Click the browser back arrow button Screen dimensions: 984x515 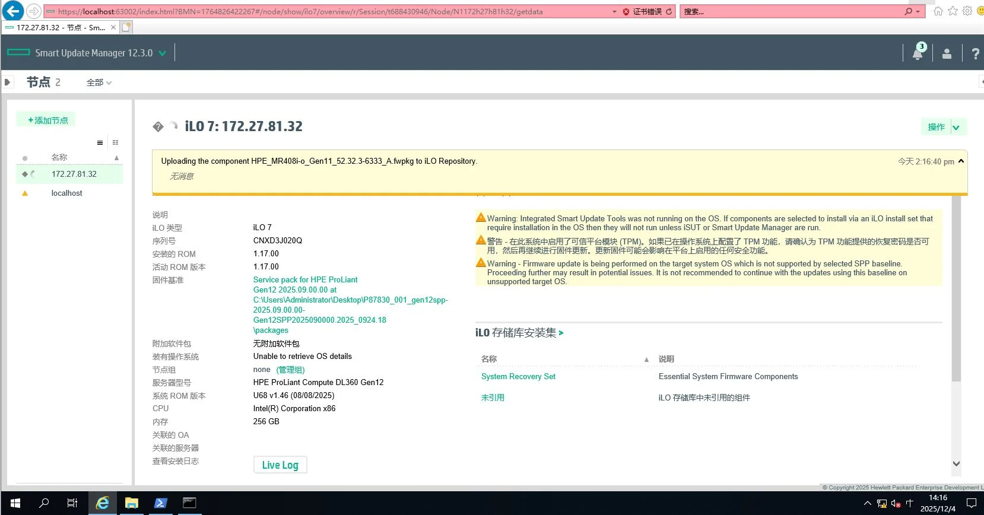[x=13, y=11]
